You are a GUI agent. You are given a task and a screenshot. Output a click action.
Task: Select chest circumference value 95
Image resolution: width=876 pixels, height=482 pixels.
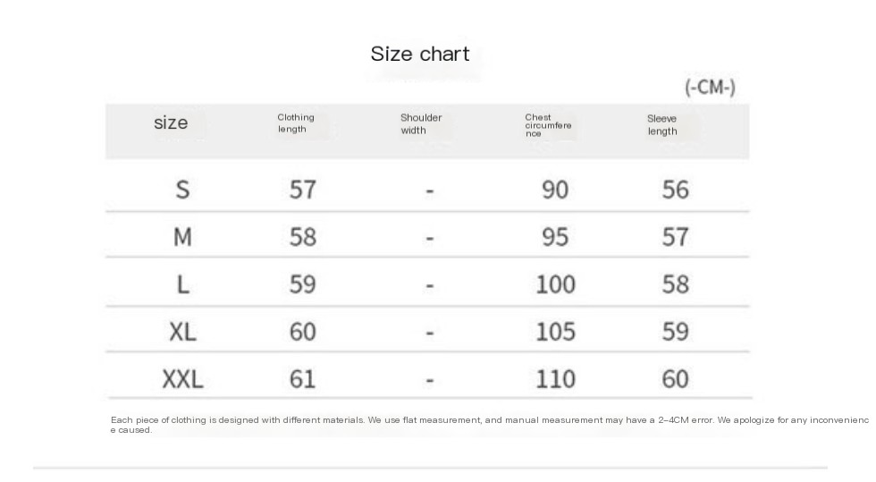click(555, 237)
